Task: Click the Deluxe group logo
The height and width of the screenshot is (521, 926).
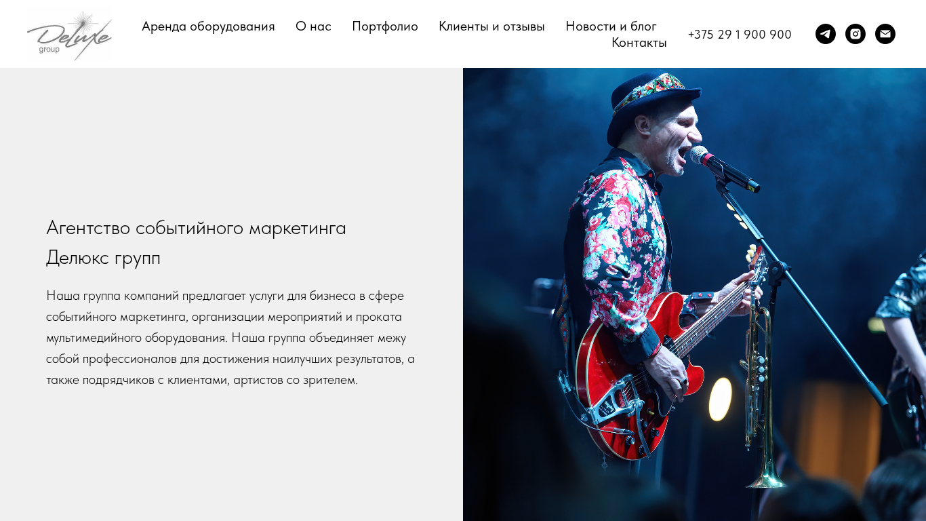Action: (69, 35)
